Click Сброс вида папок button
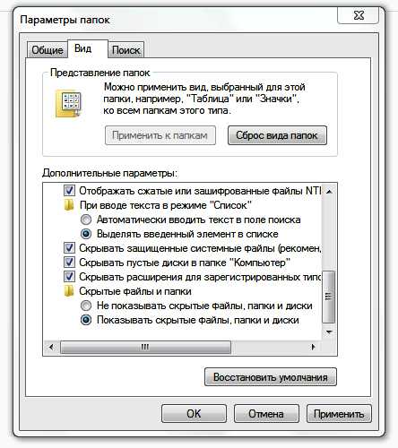398x448 pixels. click(277, 135)
